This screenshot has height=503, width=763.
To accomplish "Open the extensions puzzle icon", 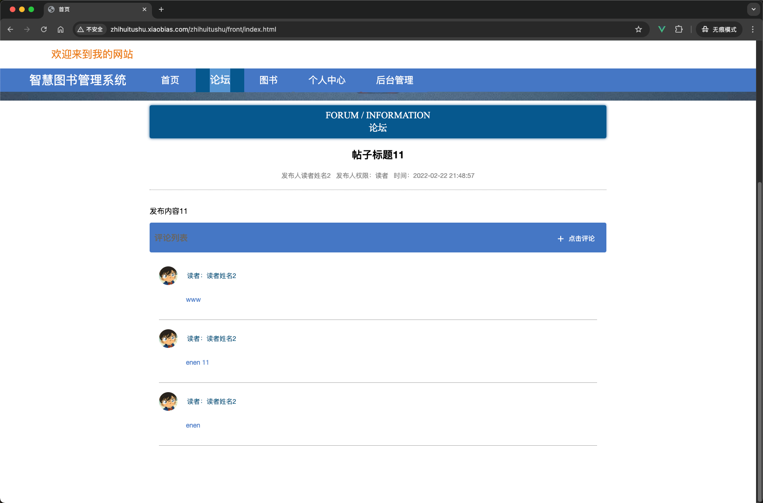I will click(679, 29).
